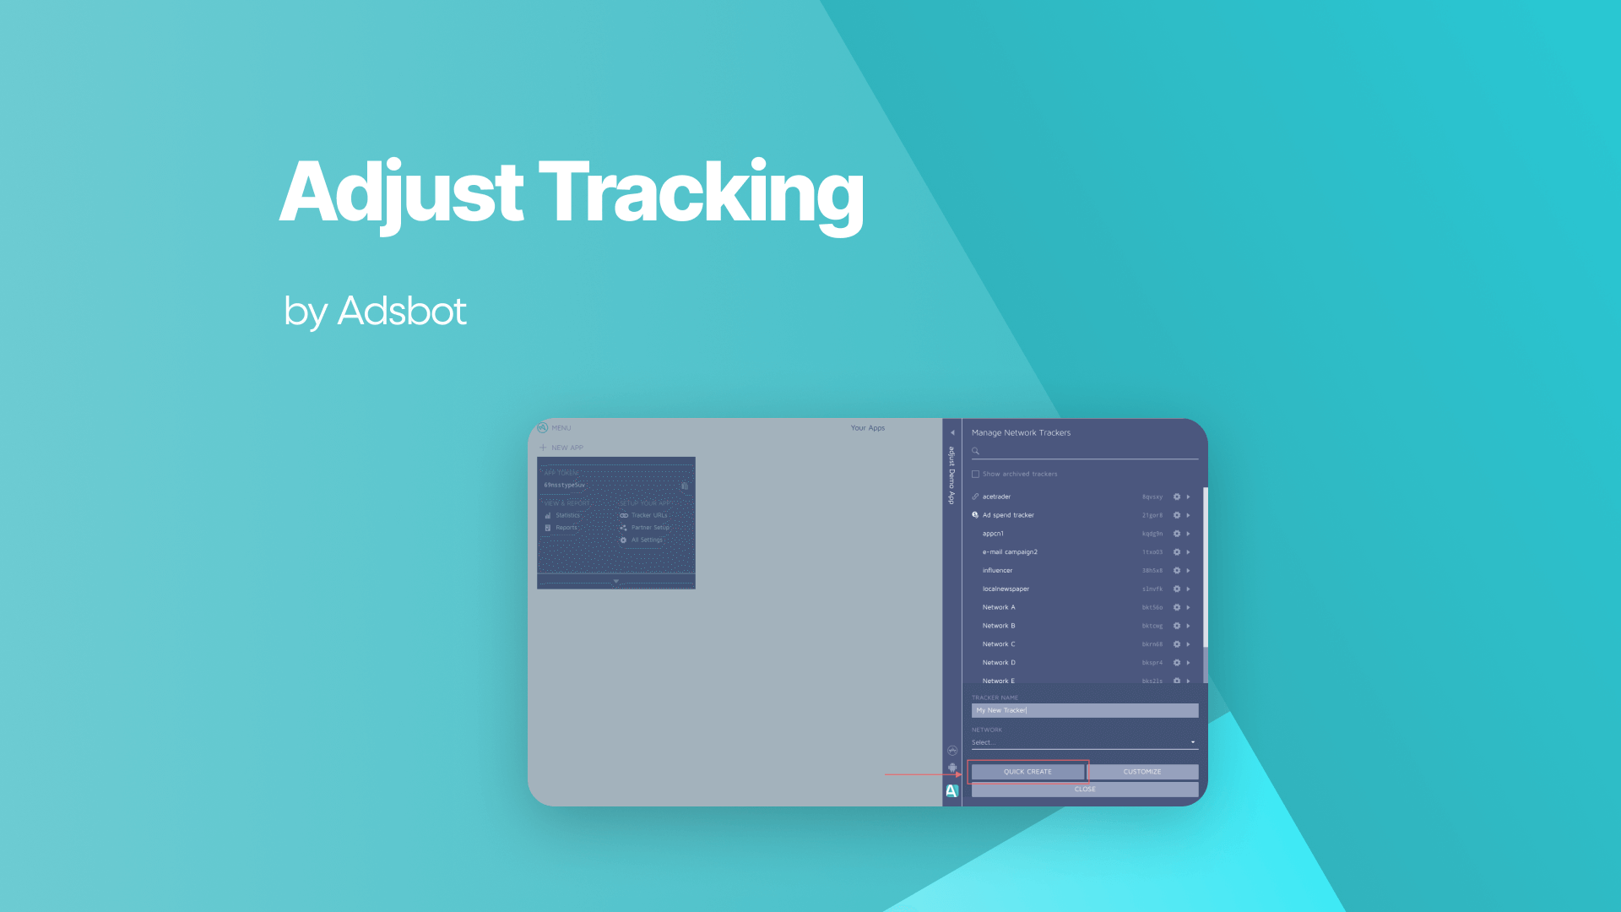Click QUICK CREATE button
1621x912 pixels.
pyautogui.click(x=1026, y=771)
